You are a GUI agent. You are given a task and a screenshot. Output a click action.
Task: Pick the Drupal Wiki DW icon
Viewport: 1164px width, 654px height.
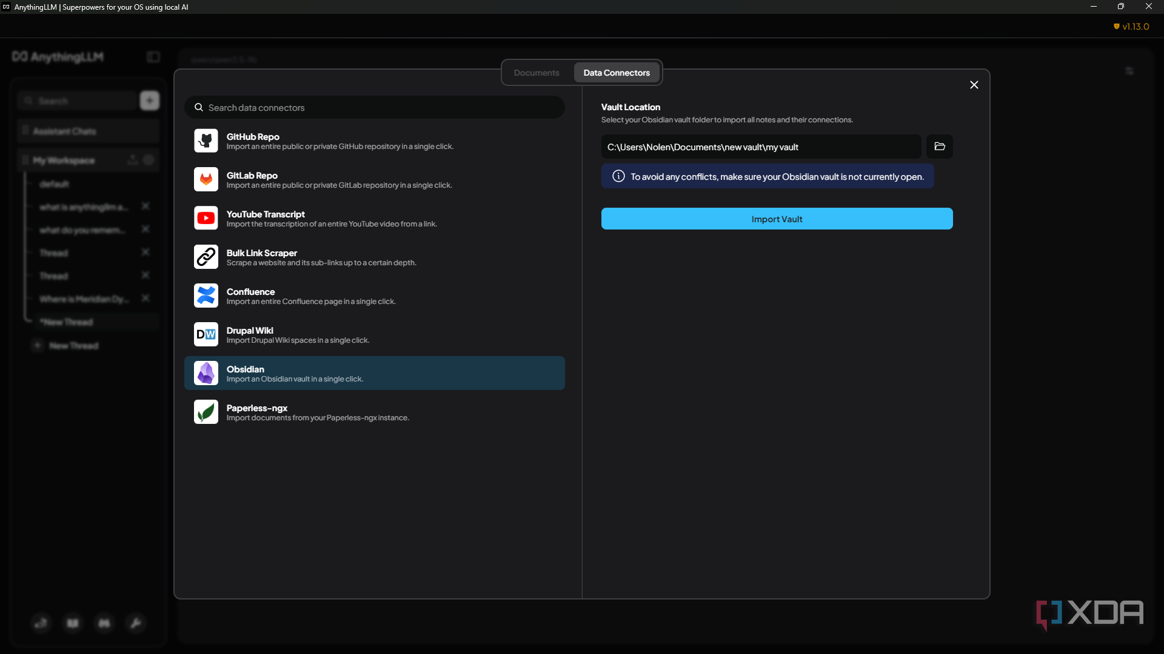pyautogui.click(x=206, y=334)
